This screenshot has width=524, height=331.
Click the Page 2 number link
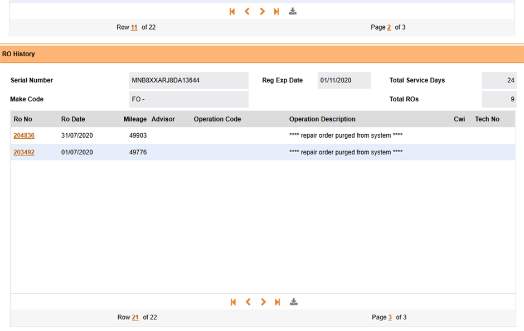click(389, 27)
